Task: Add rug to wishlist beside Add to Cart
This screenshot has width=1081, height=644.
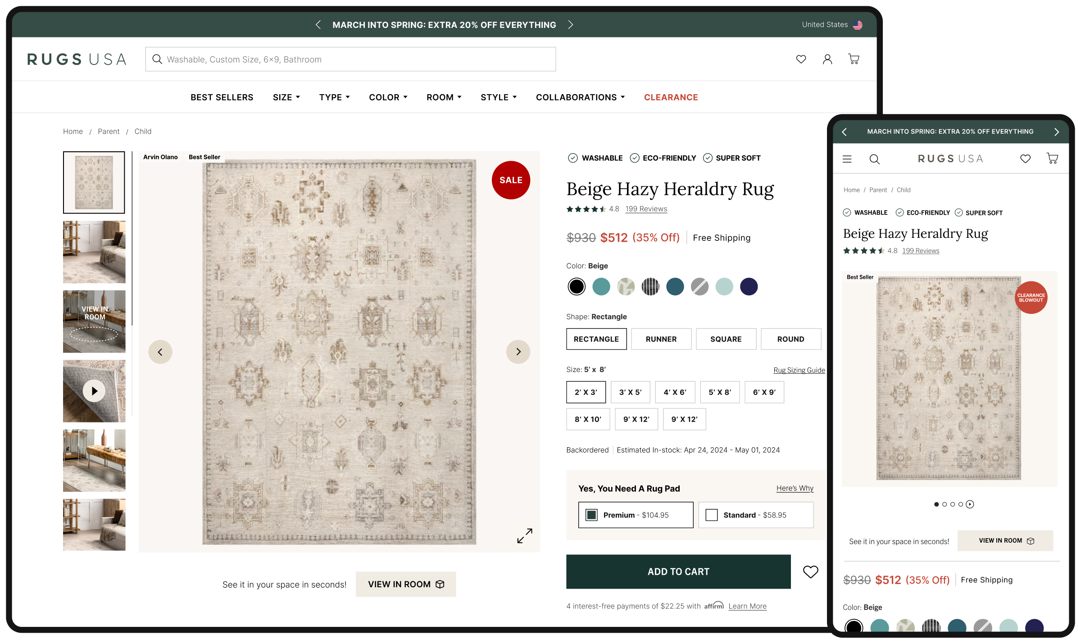Action: [810, 571]
